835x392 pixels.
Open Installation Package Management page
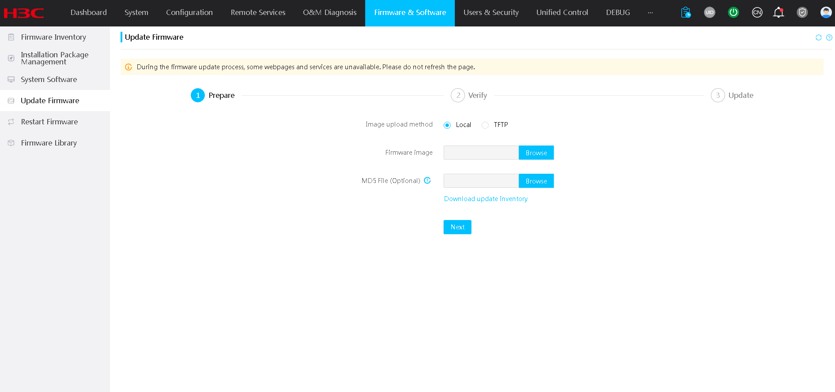tap(55, 58)
